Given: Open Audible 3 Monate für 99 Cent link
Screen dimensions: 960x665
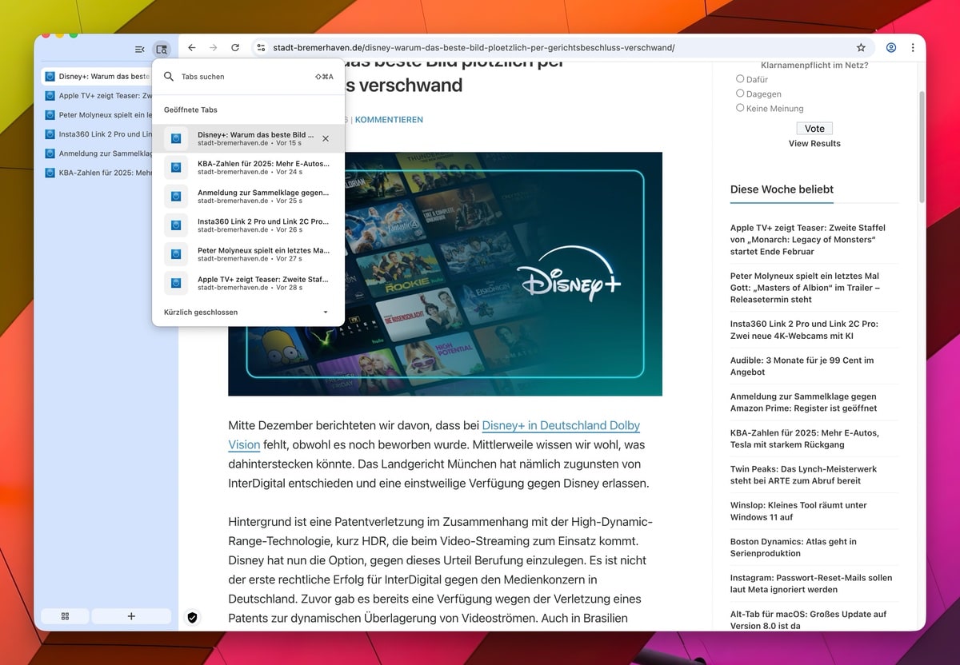Looking at the screenshot, I should 802,366.
